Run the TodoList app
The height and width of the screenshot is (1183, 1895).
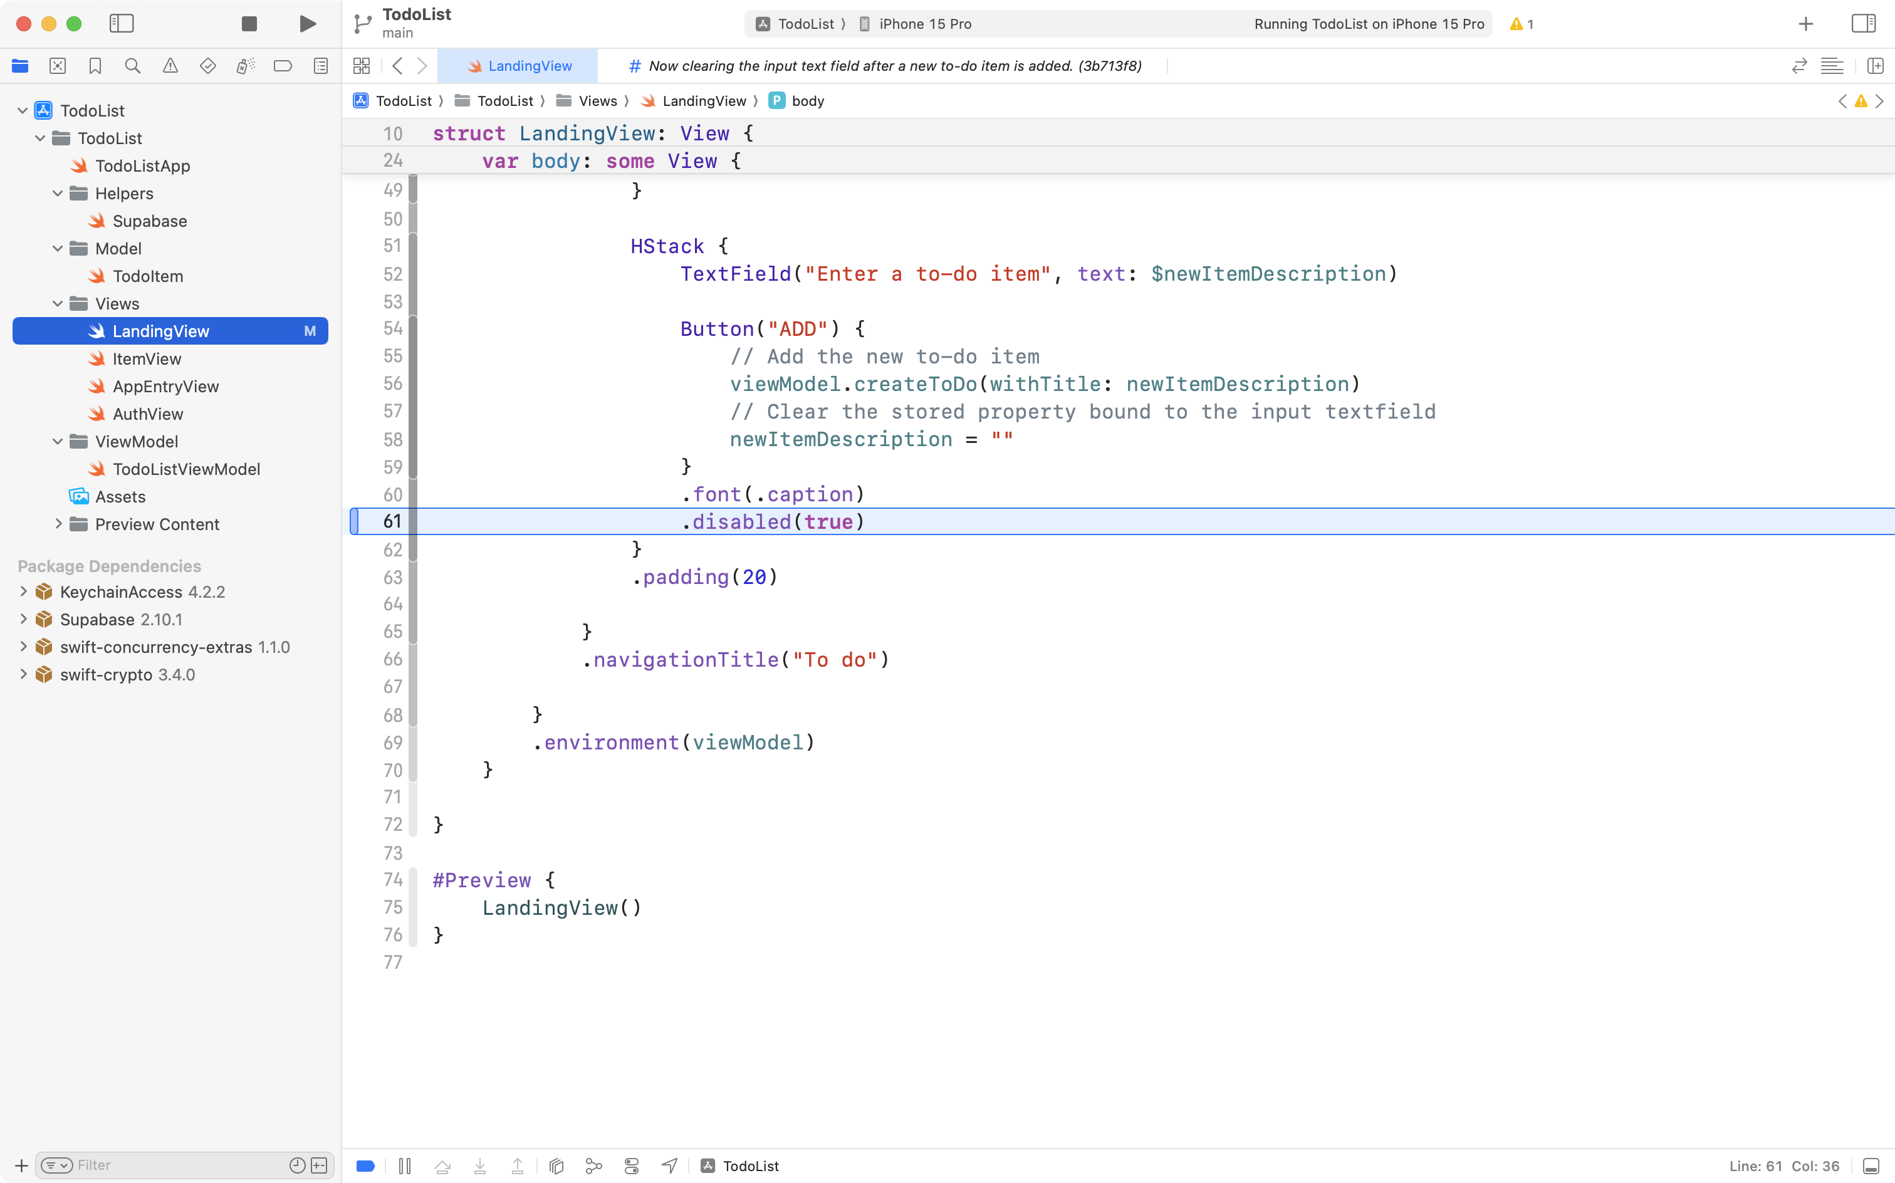click(306, 23)
